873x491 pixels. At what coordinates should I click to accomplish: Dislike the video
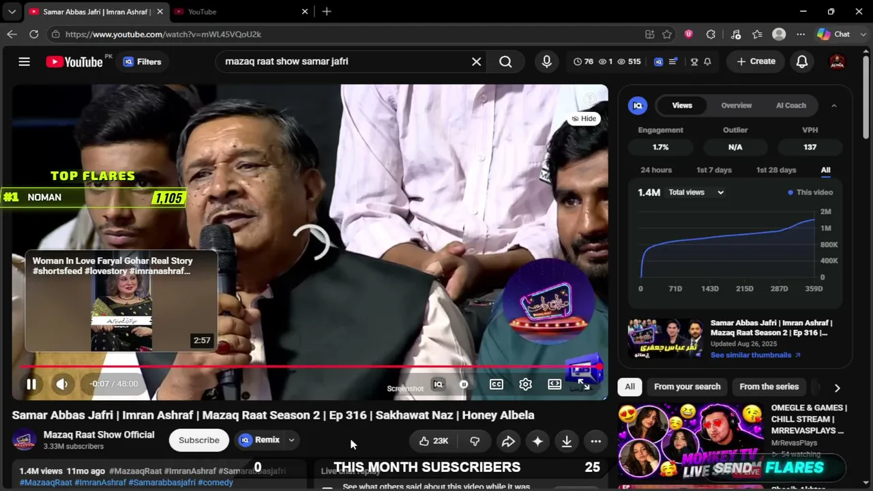(x=475, y=441)
